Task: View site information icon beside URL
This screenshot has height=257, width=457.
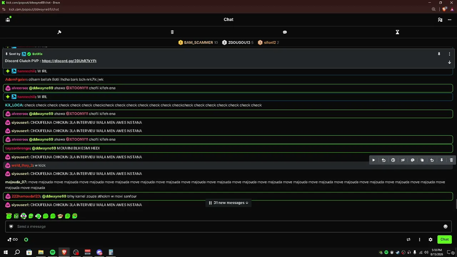Action: pyautogui.click(x=4, y=9)
